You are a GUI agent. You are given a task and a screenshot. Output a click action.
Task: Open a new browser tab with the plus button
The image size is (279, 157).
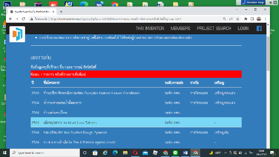pyautogui.click(x=61, y=11)
